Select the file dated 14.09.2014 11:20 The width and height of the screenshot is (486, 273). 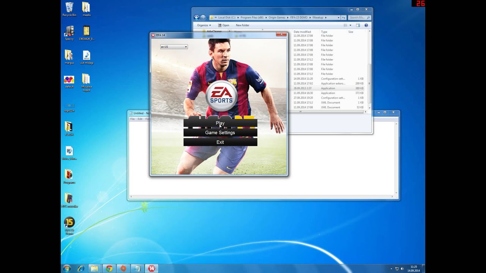[x=328, y=79]
